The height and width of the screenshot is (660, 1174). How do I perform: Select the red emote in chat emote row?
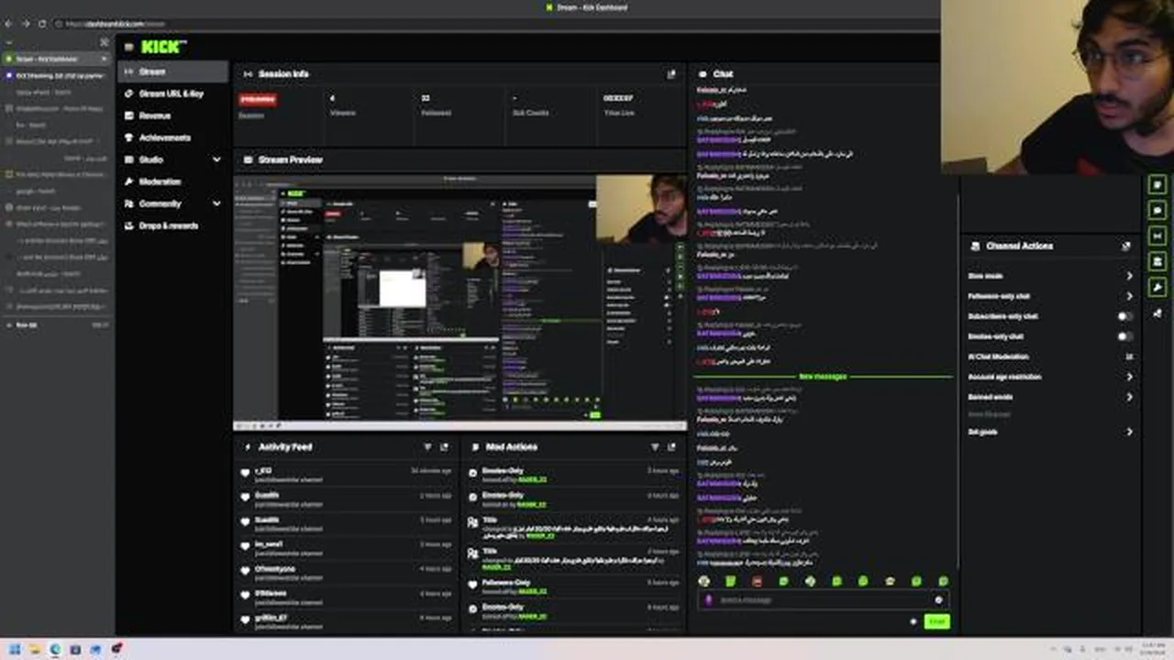point(758,581)
